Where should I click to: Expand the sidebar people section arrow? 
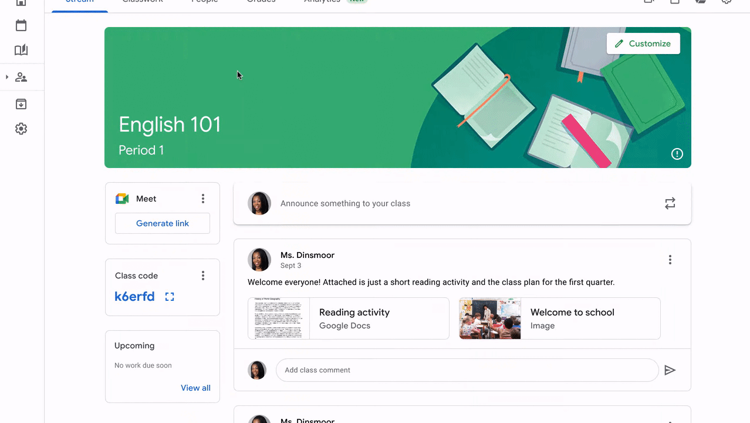pyautogui.click(x=7, y=77)
